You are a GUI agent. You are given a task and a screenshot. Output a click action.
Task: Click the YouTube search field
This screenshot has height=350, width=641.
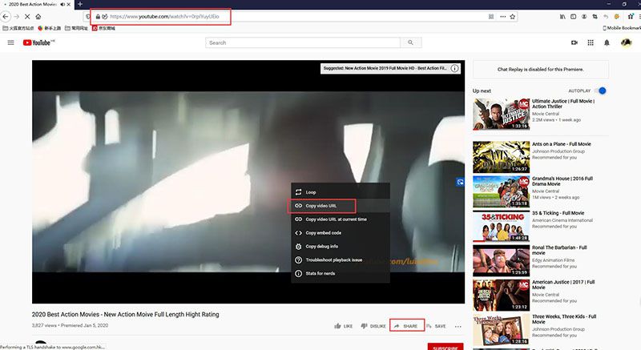(x=303, y=42)
